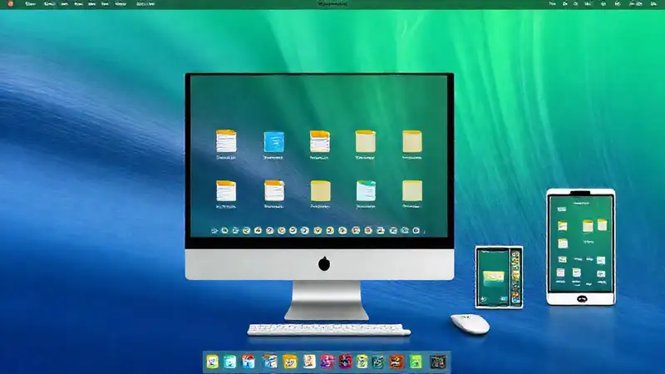This screenshot has width=665, height=374.
Task: Select top-right beige folder on iMac screen
Action: point(411,141)
